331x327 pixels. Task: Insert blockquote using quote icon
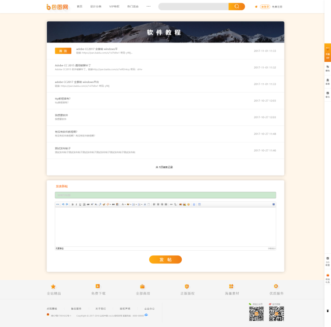click(113, 205)
